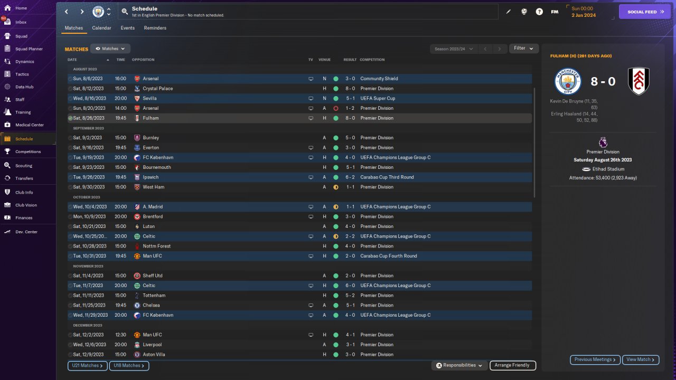Open the Staff sidebar icon
The height and width of the screenshot is (380, 676).
click(7, 100)
